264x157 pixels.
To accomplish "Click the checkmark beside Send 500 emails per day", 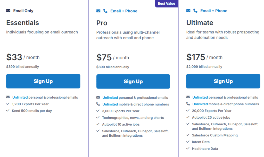I will (7, 111).
